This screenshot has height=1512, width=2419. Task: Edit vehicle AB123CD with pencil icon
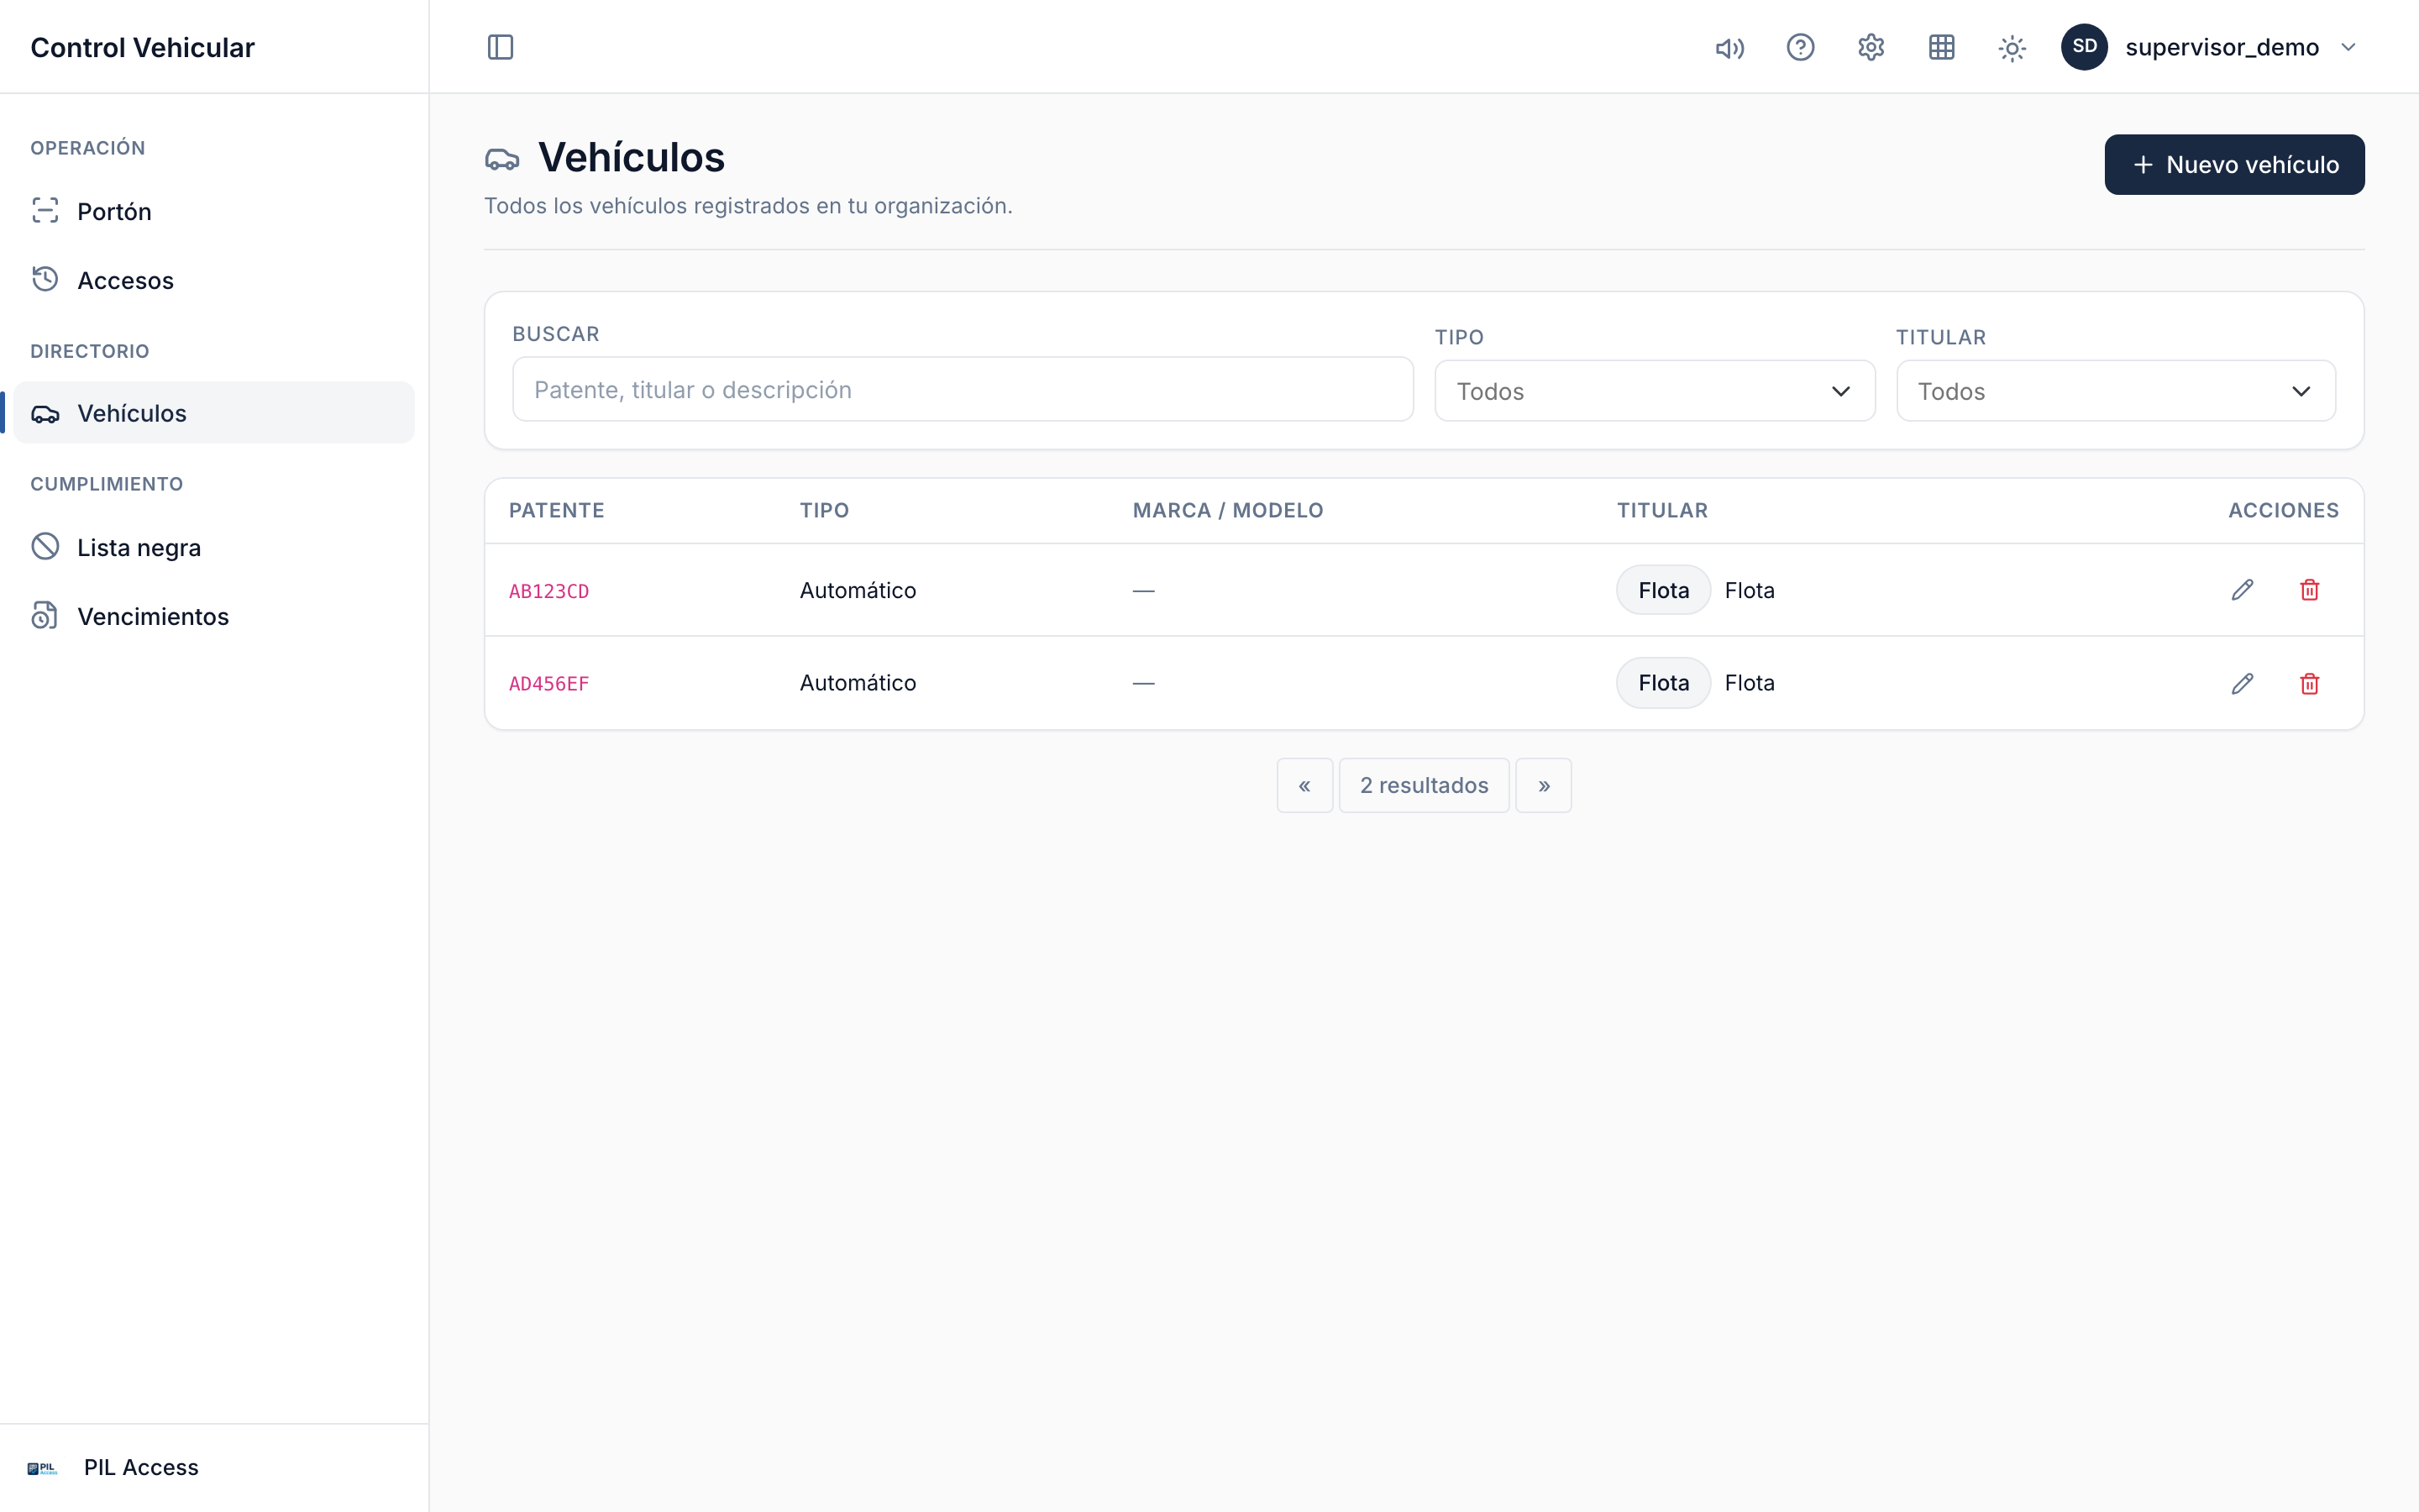pos(2242,590)
